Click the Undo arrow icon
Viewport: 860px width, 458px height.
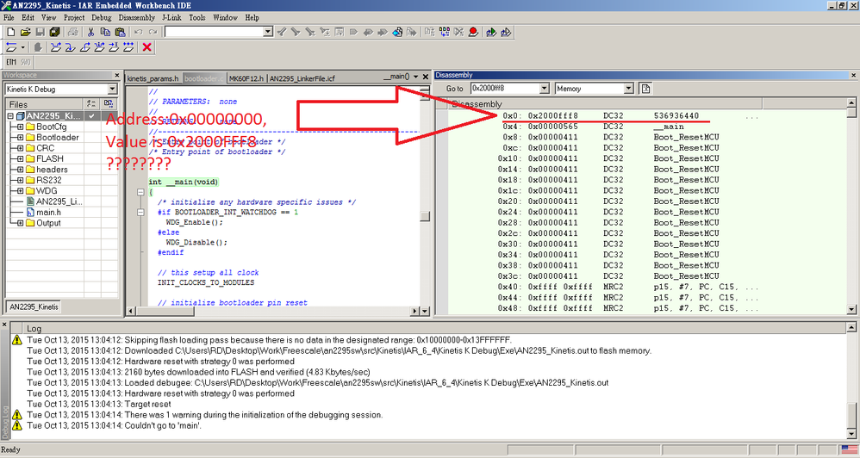pos(138,33)
